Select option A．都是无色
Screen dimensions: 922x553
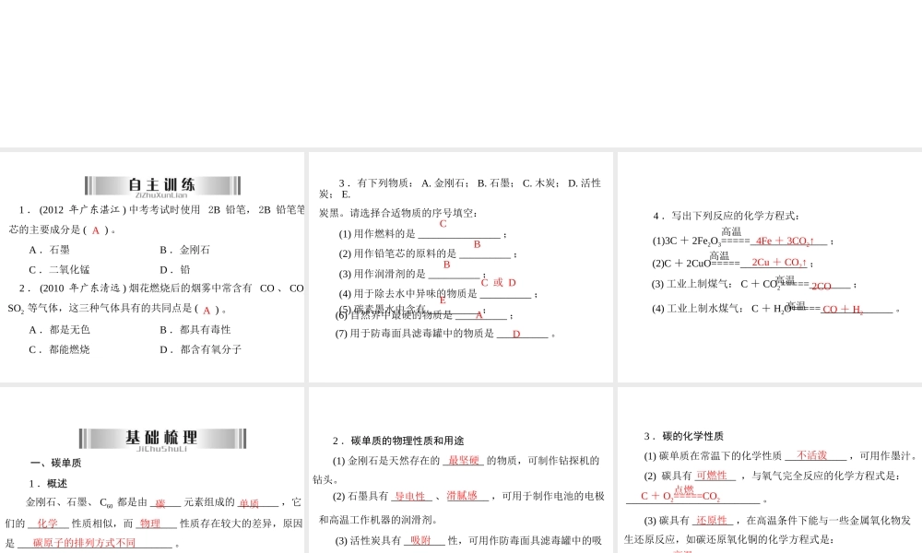[x=59, y=330]
